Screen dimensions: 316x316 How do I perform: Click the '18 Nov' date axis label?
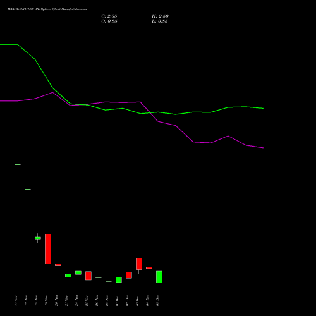[x=36, y=300]
